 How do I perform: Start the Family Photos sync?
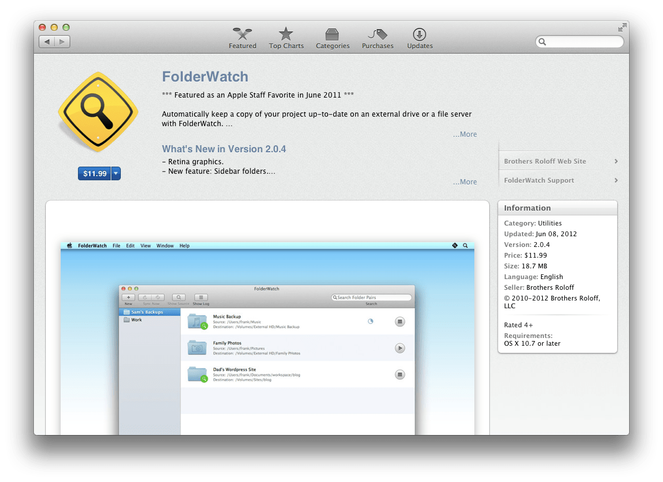(x=399, y=348)
